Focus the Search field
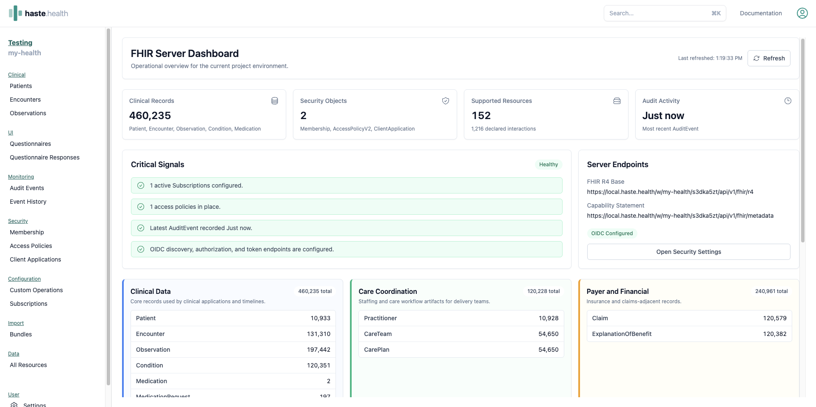This screenshot has height=407, width=816. click(x=665, y=13)
